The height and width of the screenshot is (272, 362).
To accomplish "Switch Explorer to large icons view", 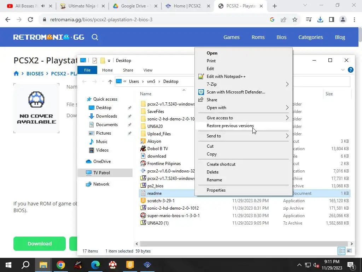I will pyautogui.click(x=349, y=251).
